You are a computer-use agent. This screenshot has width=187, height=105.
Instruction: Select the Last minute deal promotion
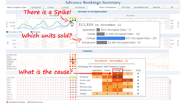[141, 7]
